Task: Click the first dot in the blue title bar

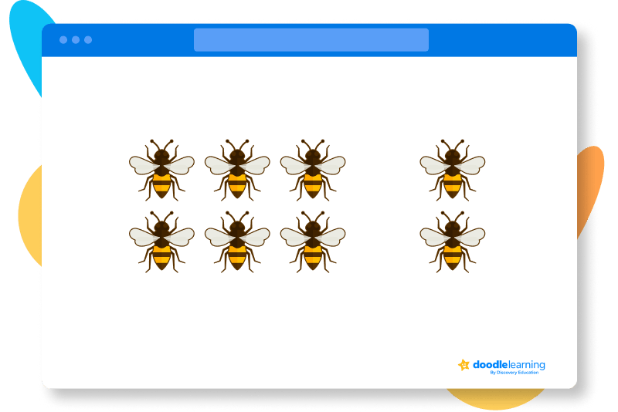Action: coord(63,39)
